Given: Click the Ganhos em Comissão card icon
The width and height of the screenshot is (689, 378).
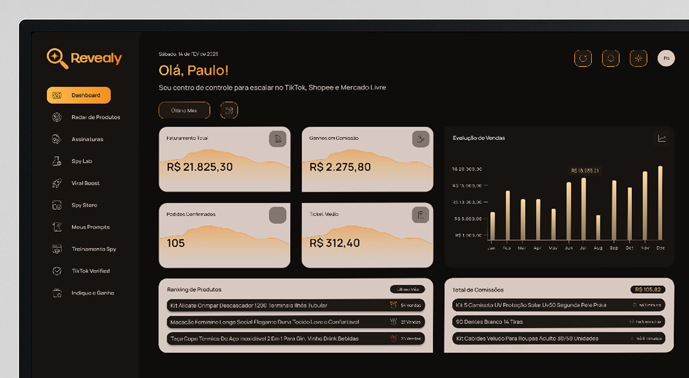Looking at the screenshot, I should [421, 139].
